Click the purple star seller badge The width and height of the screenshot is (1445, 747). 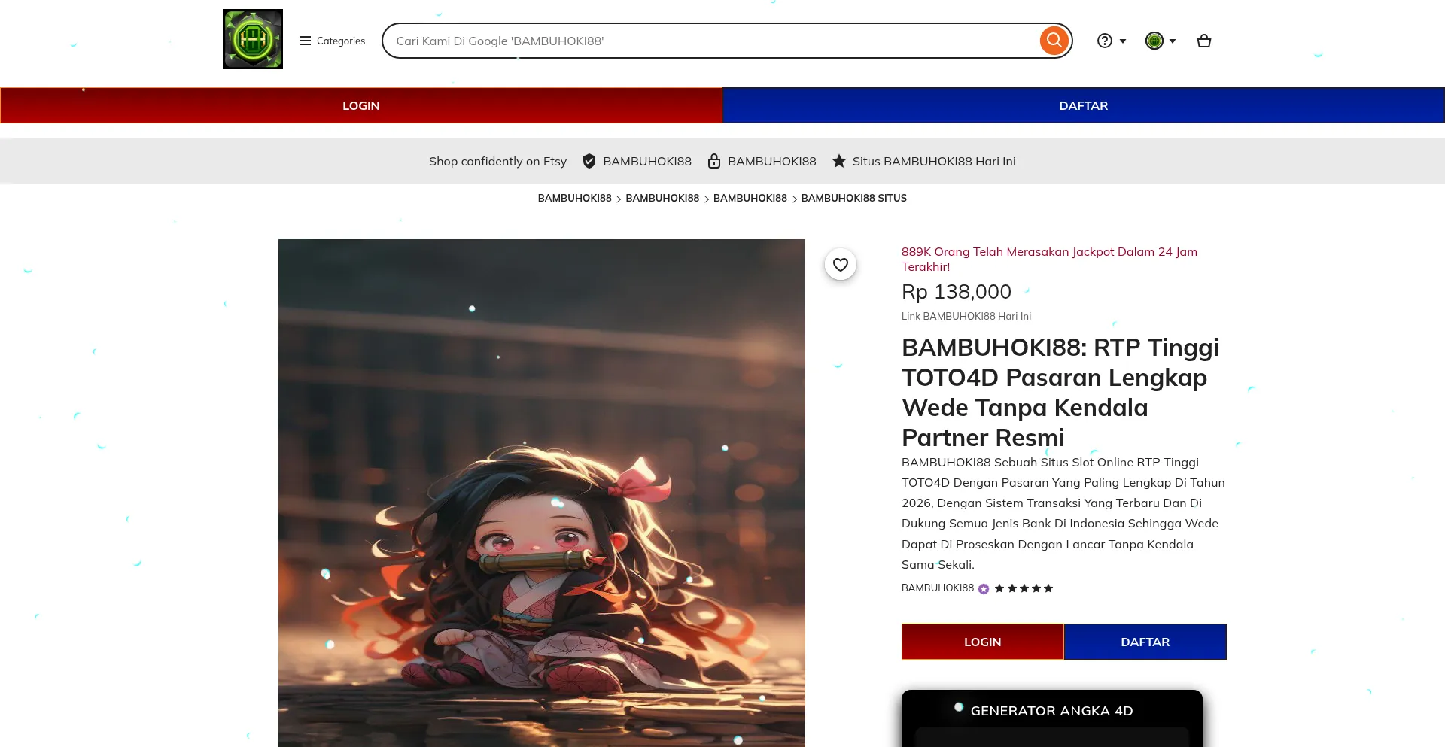[984, 589]
